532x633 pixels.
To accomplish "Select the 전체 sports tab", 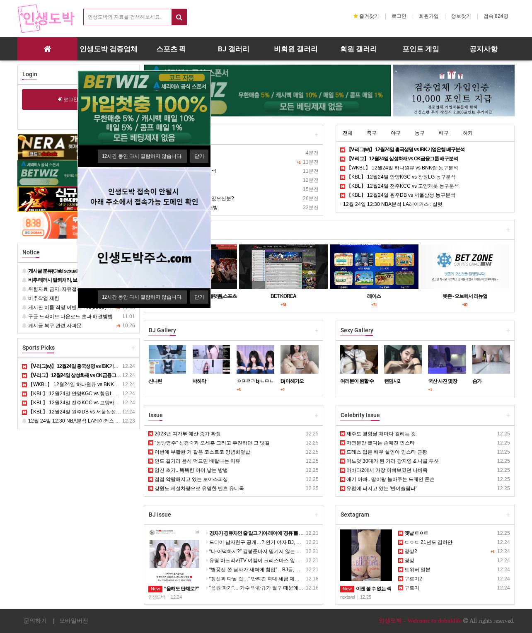I will tap(348, 133).
